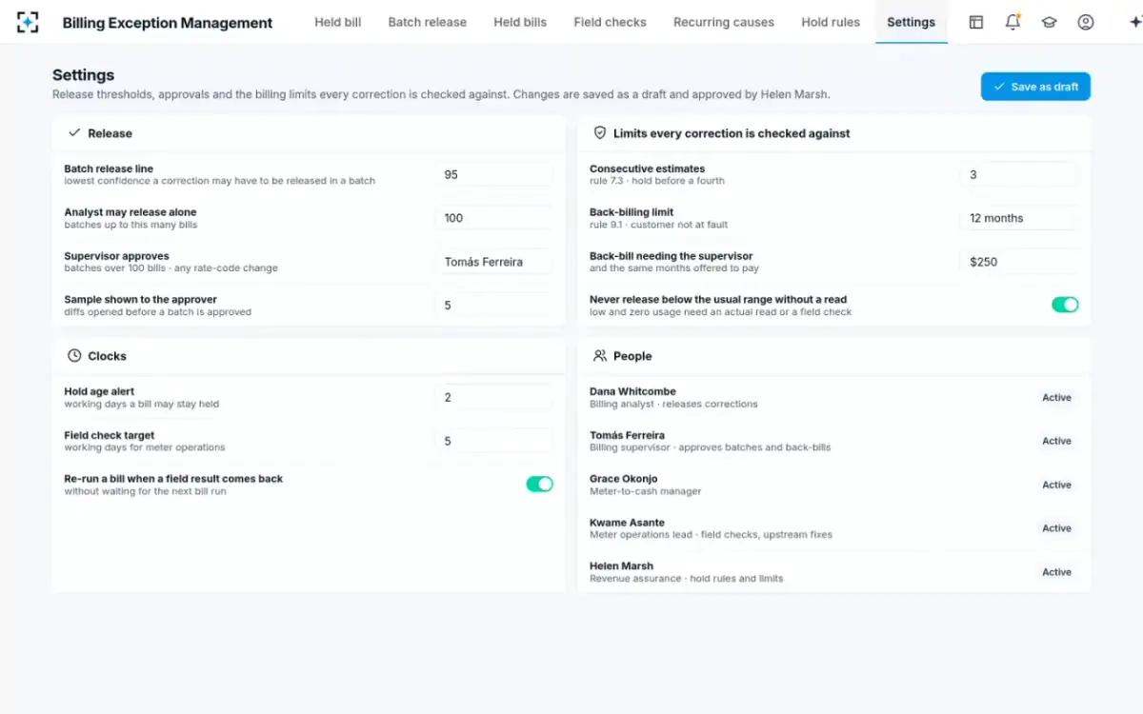Image resolution: width=1143 pixels, height=714 pixels.
Task: Open the Field checks tab
Action: [x=610, y=22]
